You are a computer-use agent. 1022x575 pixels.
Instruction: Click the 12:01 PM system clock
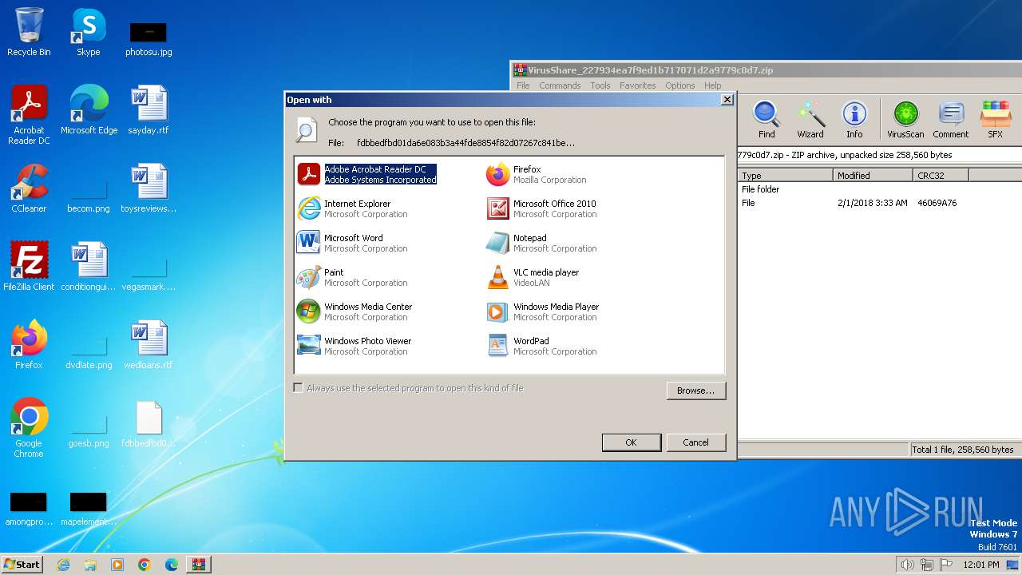click(x=981, y=565)
